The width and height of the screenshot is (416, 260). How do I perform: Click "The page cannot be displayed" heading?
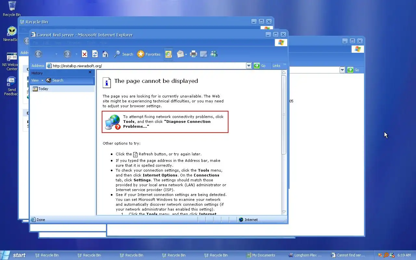point(156,81)
